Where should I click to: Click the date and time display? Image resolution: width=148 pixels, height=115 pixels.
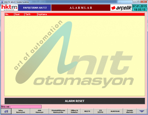click(x=139, y=8)
